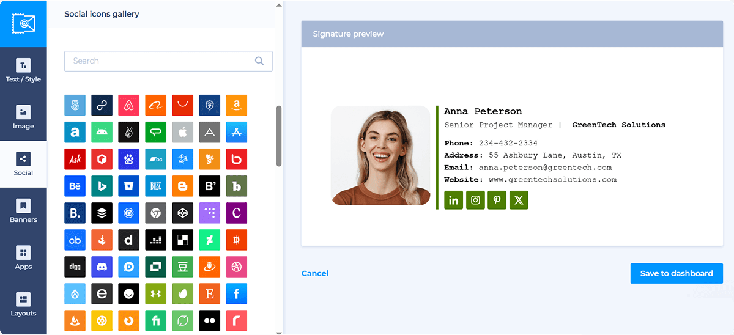This screenshot has width=734, height=335.
Task: Select the orange Blogger icon
Action: 182,186
